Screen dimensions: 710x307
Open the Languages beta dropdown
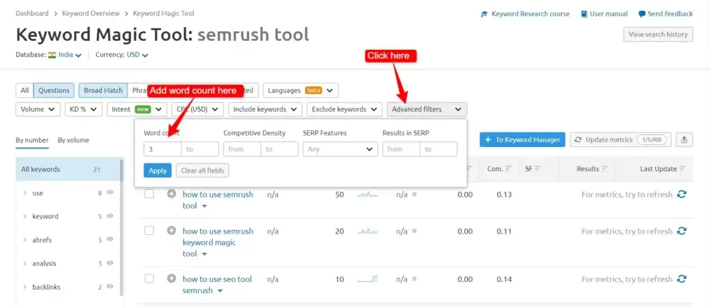[301, 90]
